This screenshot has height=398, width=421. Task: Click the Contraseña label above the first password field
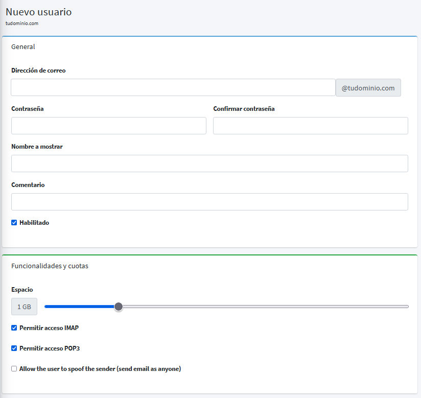27,109
